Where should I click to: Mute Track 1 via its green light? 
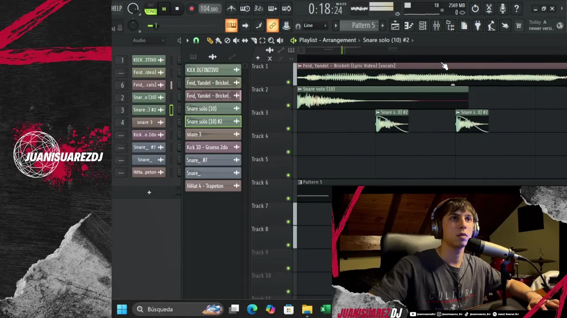click(288, 82)
